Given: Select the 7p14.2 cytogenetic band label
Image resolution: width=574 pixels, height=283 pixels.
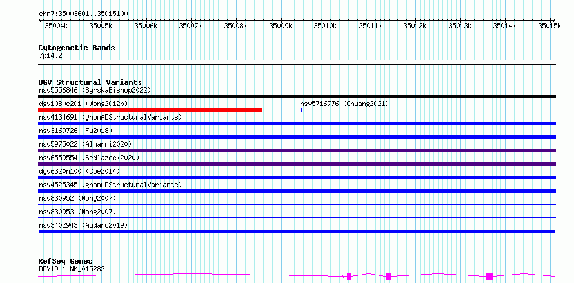Looking at the screenshot, I should pos(50,55).
